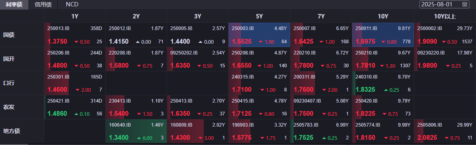476x145 pixels.
Task: Select the 250003.IB 5Y treasury cell
Action: pyautogui.click(x=259, y=35)
